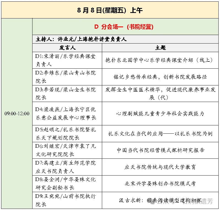Click topic '中国当代书院经营模式探析研究报告'
The image size is (220, 210).
point(161,150)
